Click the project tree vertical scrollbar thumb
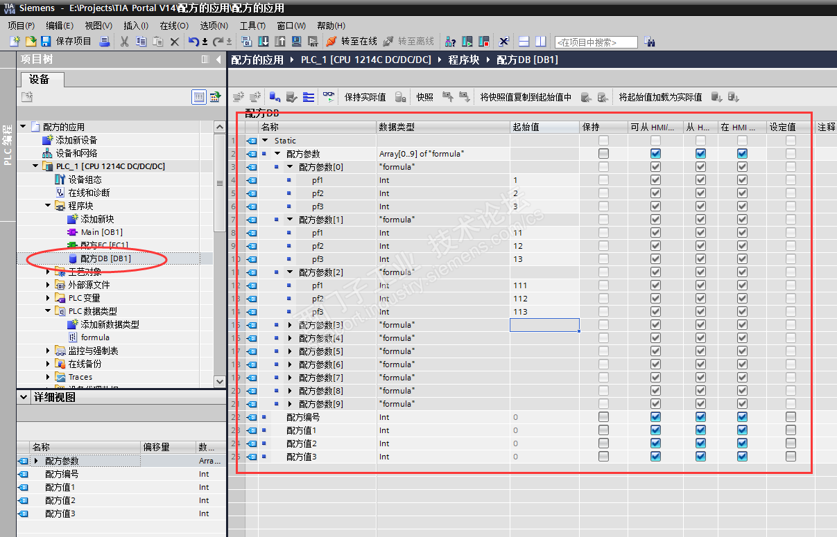837x537 pixels. 220,184
